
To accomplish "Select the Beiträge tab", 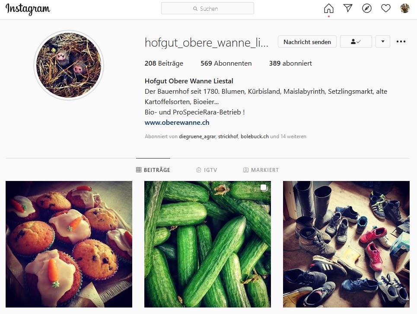I will click(x=153, y=170).
